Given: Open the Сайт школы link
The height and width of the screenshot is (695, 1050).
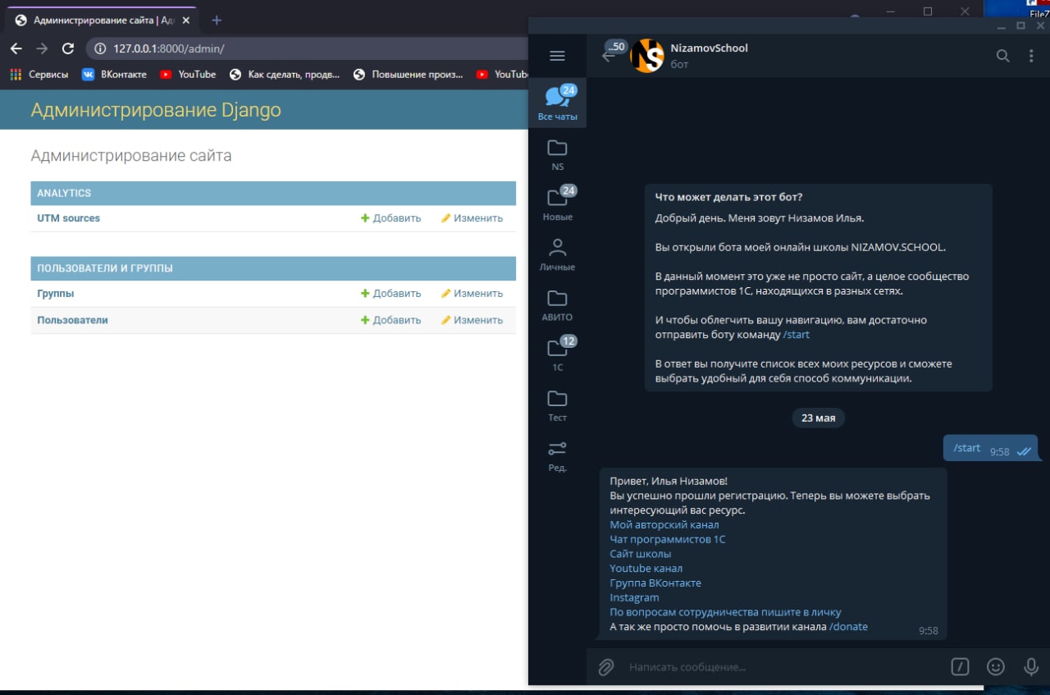Looking at the screenshot, I should [x=641, y=554].
